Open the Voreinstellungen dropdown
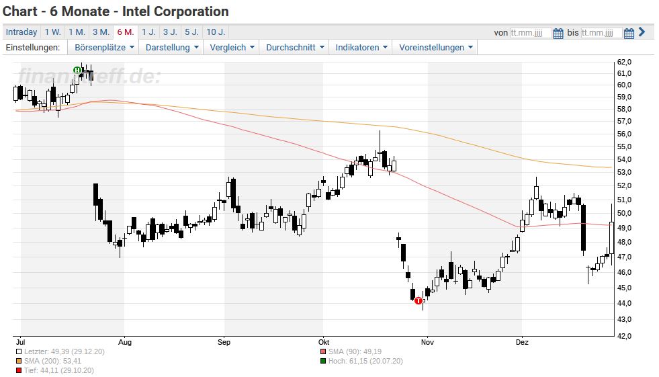659x377 pixels. (x=436, y=48)
